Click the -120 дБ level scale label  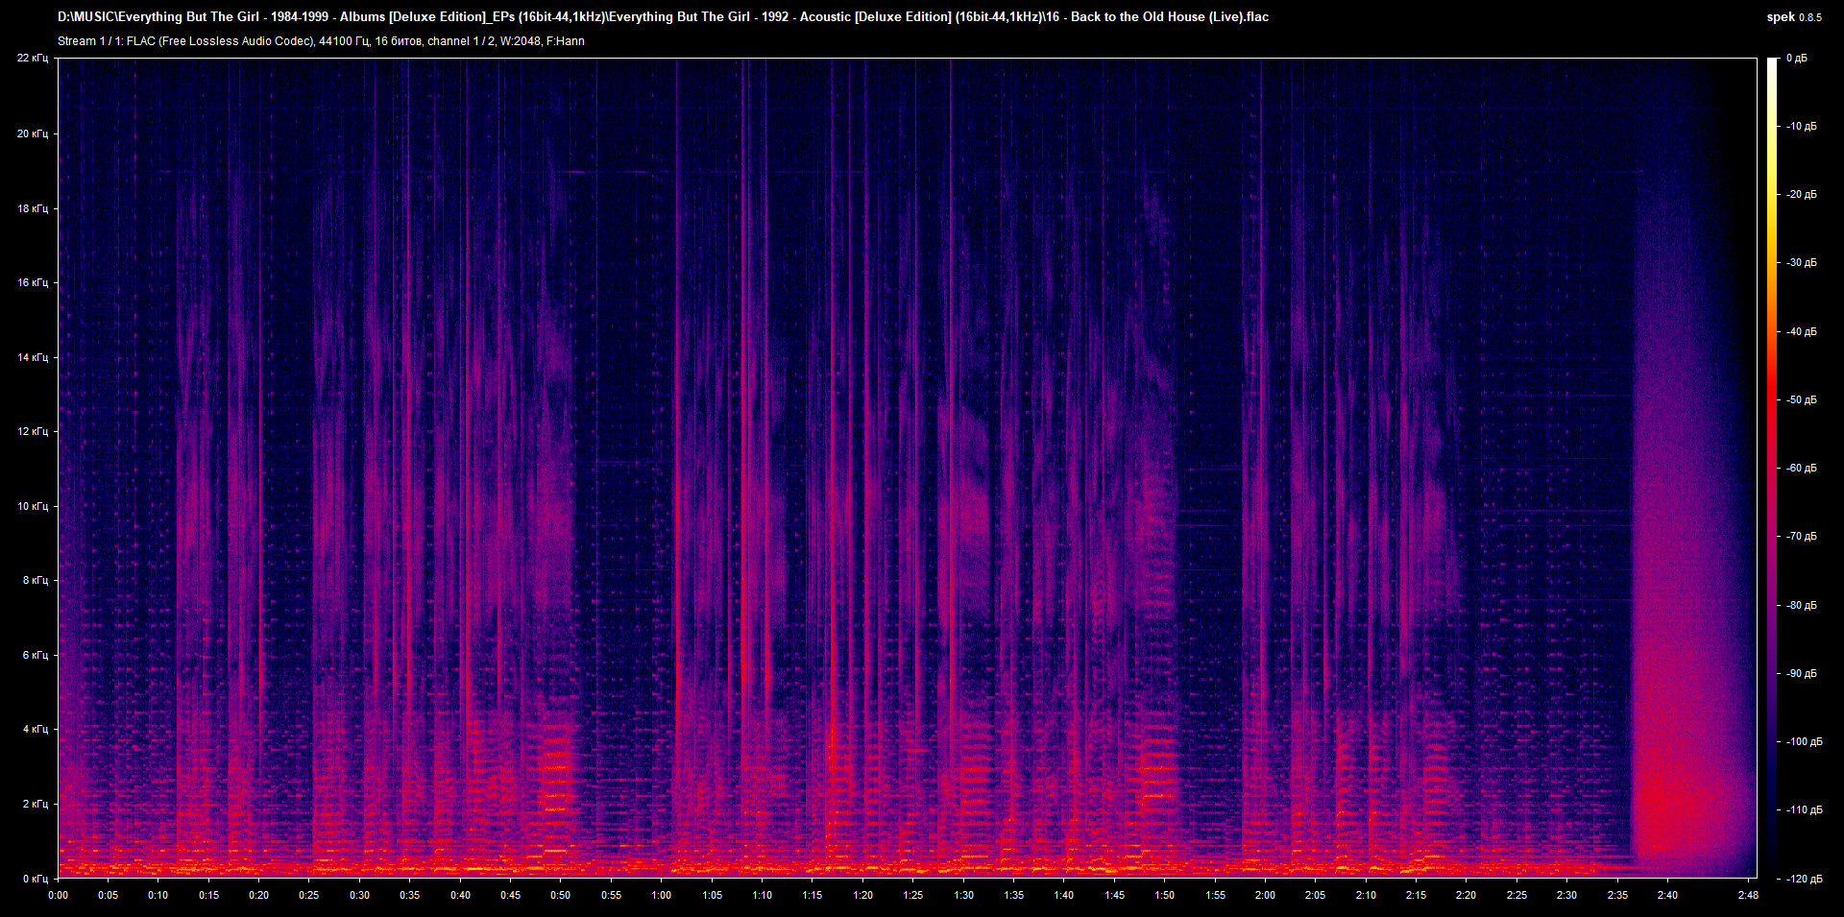[x=1804, y=880]
